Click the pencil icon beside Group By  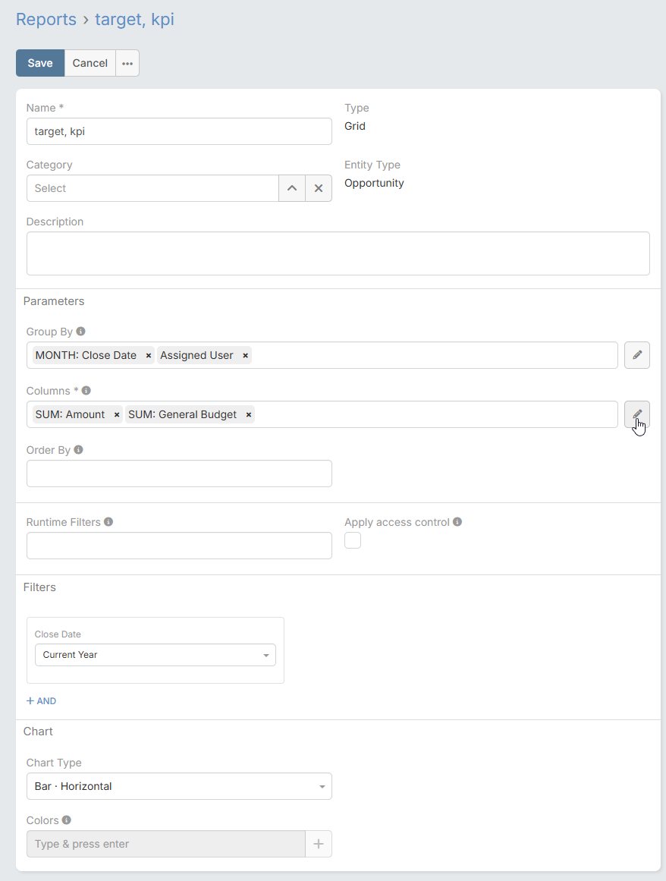point(636,355)
